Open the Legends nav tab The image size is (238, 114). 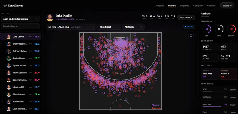(184, 6)
